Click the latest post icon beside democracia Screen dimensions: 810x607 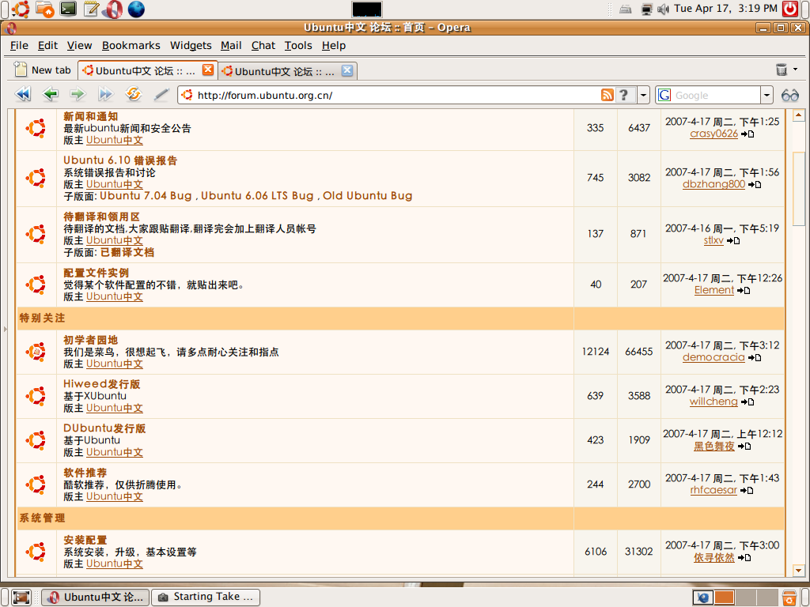pyautogui.click(x=755, y=358)
